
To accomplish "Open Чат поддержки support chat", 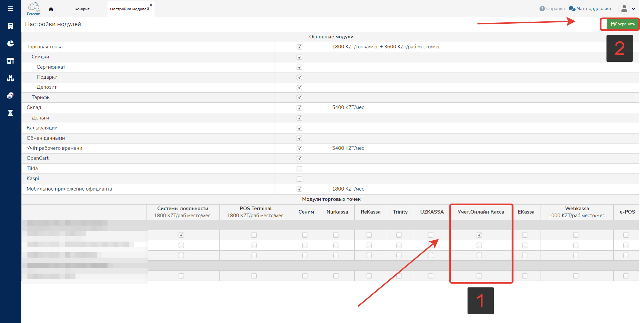I will click(590, 9).
